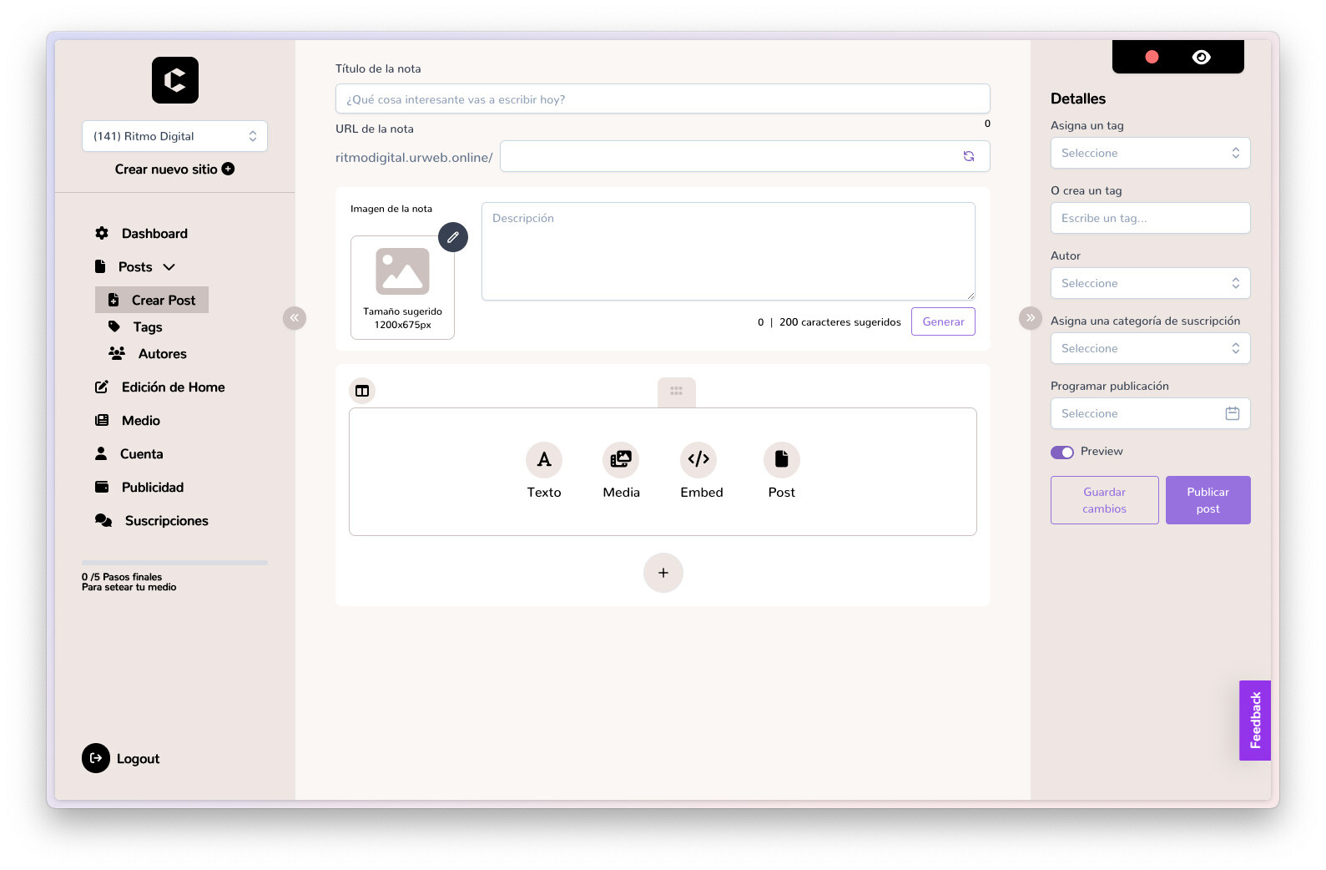Screen dimensions: 1326x870
Task: Add a Post block
Action: pos(782,471)
